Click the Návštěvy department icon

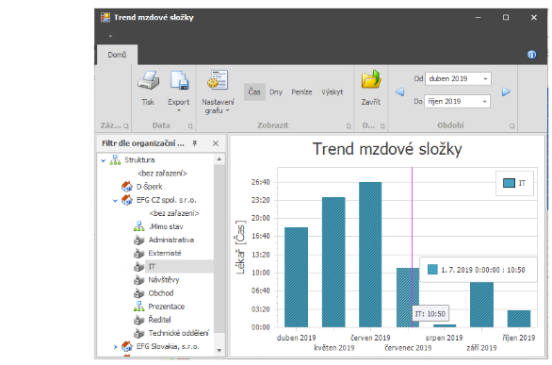(139, 280)
